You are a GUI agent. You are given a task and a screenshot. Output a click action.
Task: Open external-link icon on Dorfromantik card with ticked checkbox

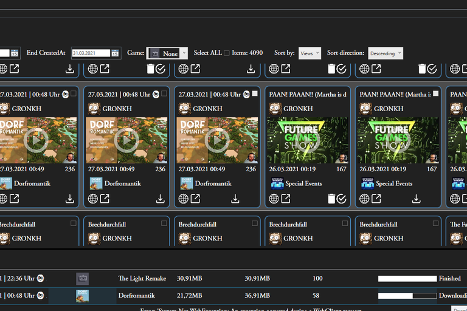coord(195,199)
